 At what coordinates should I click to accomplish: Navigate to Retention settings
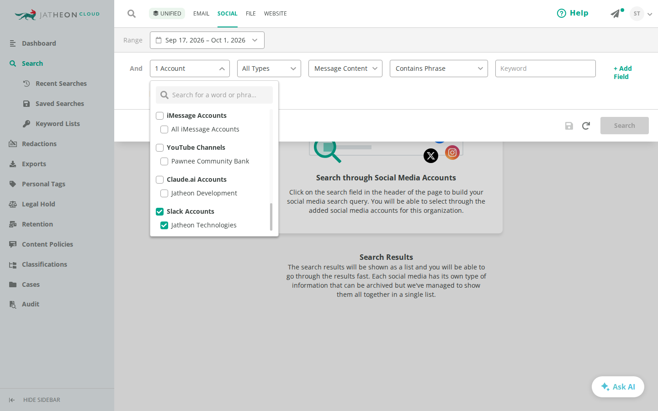click(x=37, y=224)
